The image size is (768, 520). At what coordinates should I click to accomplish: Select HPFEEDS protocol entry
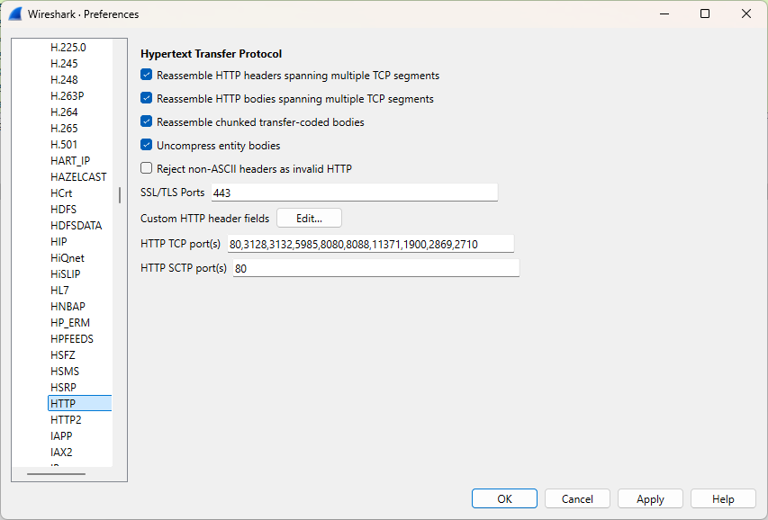tap(71, 338)
